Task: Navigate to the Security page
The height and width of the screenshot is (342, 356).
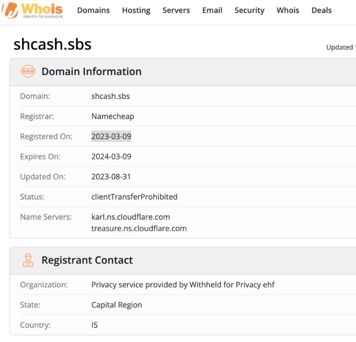Action: pyautogui.click(x=249, y=10)
